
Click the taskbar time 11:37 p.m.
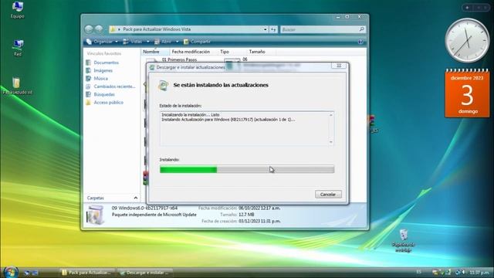(x=479, y=273)
